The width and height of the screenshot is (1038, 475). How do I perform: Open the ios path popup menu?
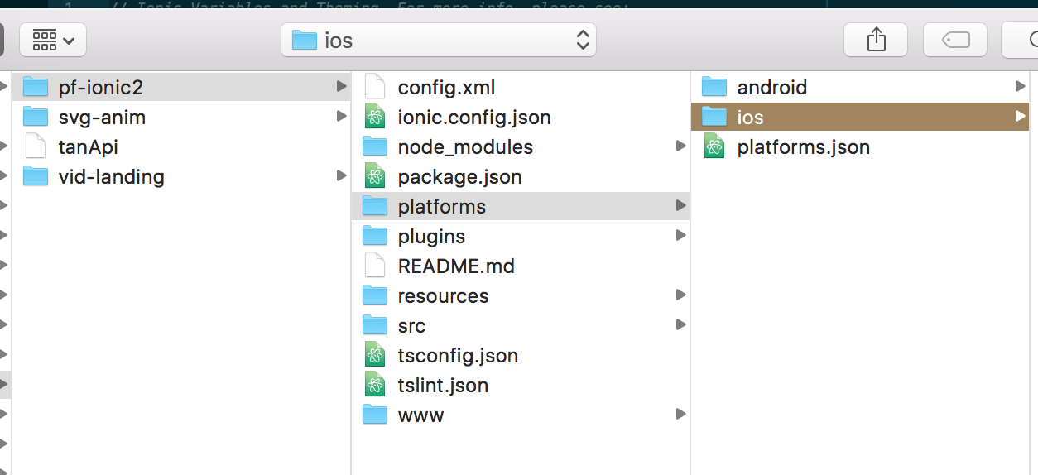pyautogui.click(x=439, y=40)
